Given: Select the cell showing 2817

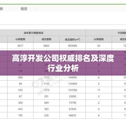Looking at the screenshot, I should 20,46.
